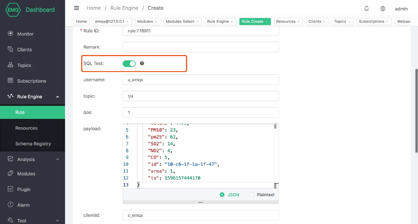
Task: Click the Analysis sidebar icon
Action: [10, 159]
